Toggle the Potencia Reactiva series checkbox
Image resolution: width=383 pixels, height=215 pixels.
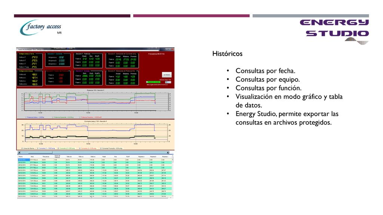coord(80,117)
